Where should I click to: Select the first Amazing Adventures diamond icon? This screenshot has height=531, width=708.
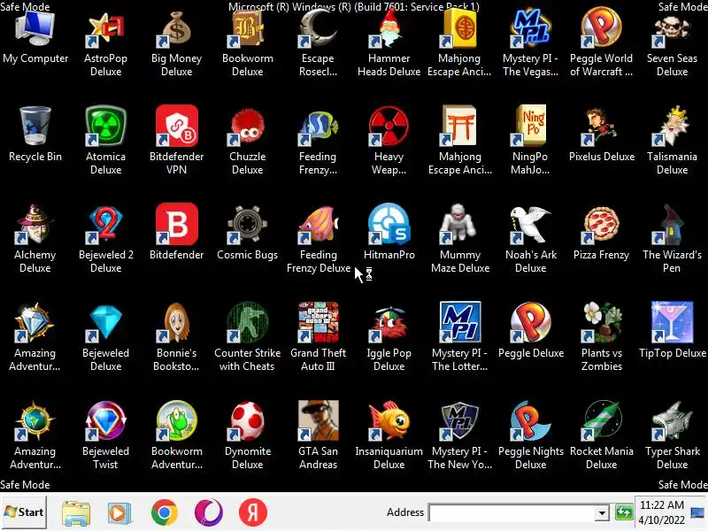point(35,337)
